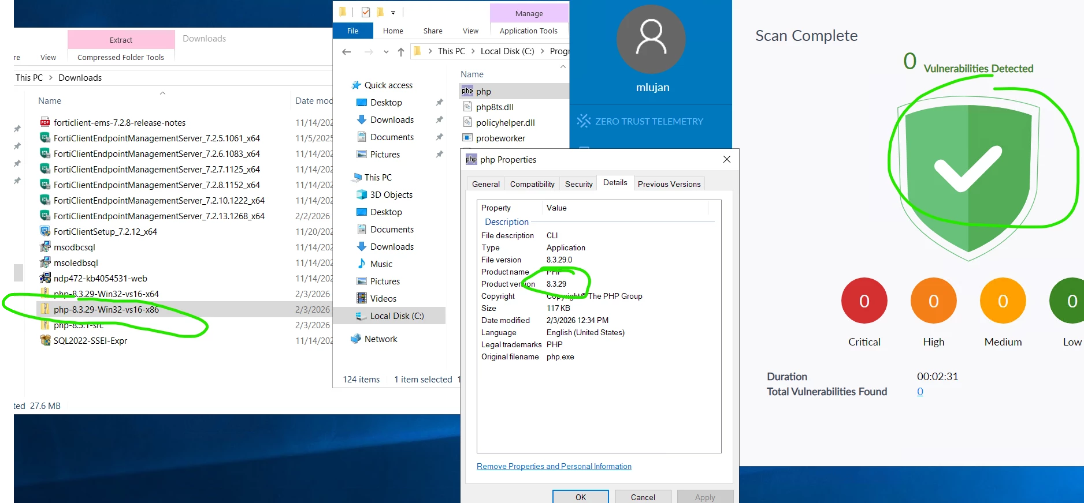Select FortiClientEndpointManagementServer_7.2.7.1125_x64 installer icon
1084x503 pixels.
point(44,169)
